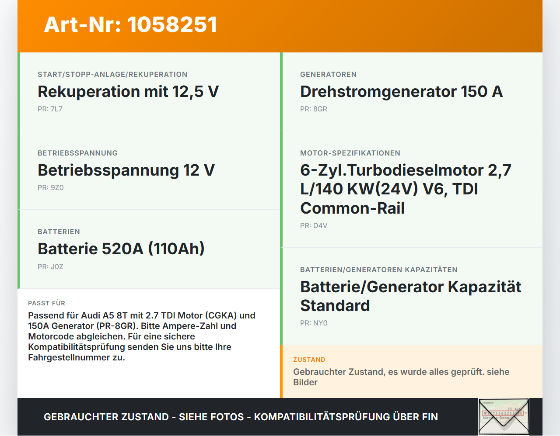Viewport: 560px width, 436px height.
Task: Click the PASST FÜR section label
Action: [46, 303]
